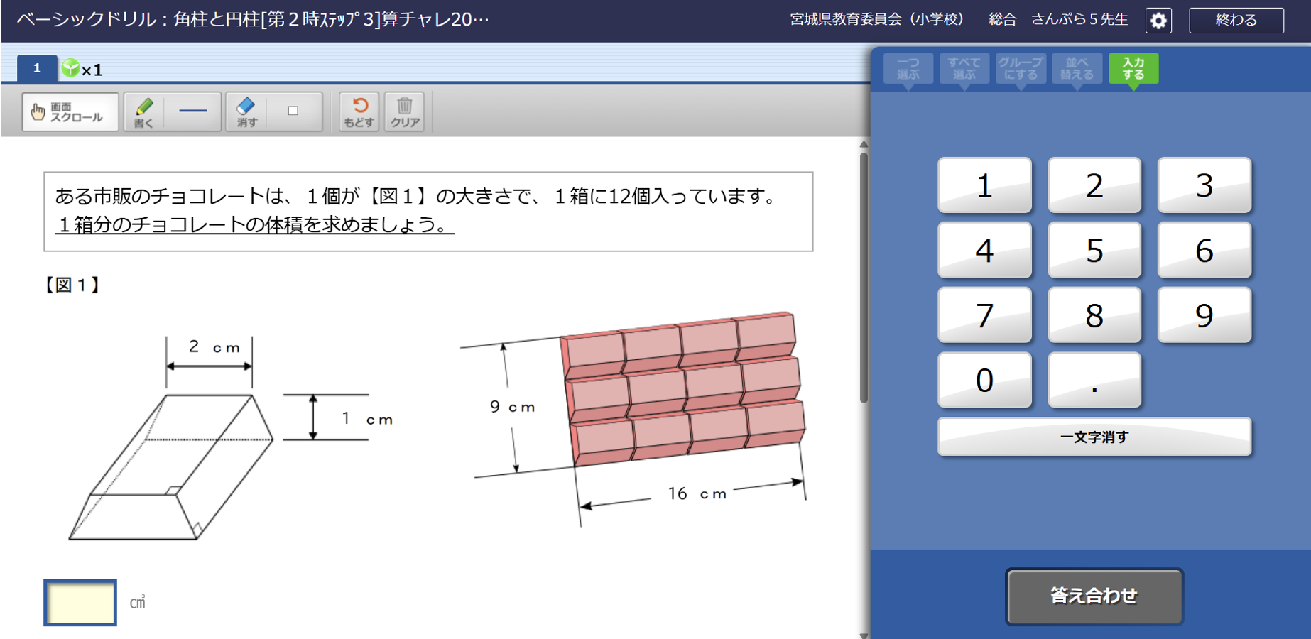Choose the pen line thickness option

[193, 111]
